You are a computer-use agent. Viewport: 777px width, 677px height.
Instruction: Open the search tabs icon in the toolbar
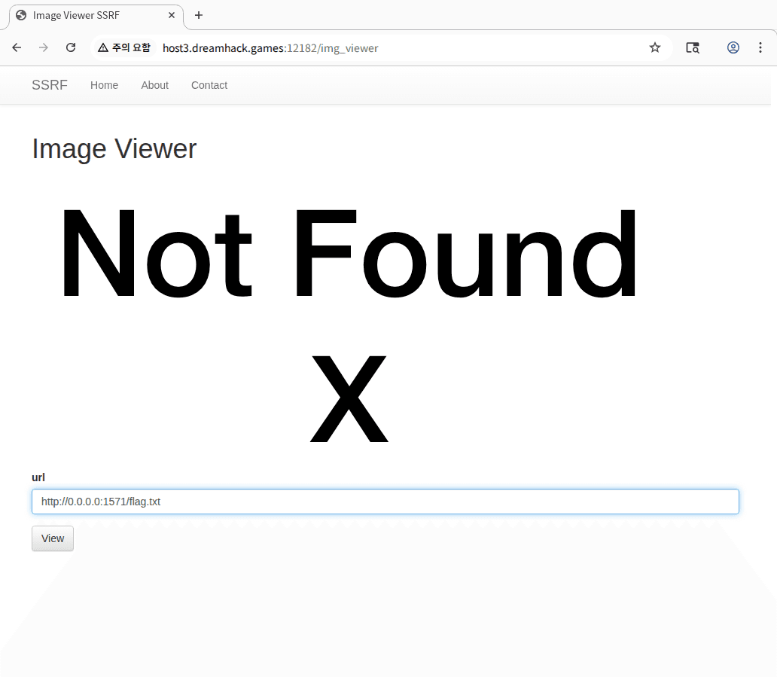pyautogui.click(x=692, y=47)
